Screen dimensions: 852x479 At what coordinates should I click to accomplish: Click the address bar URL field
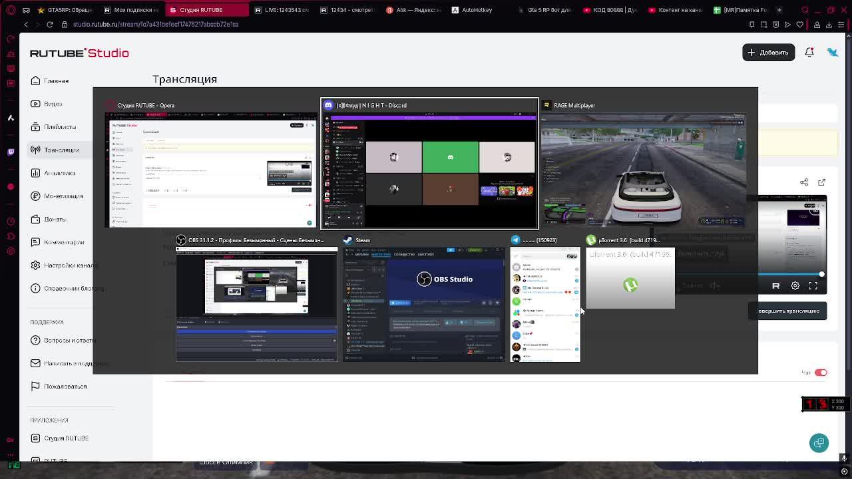(x=155, y=25)
